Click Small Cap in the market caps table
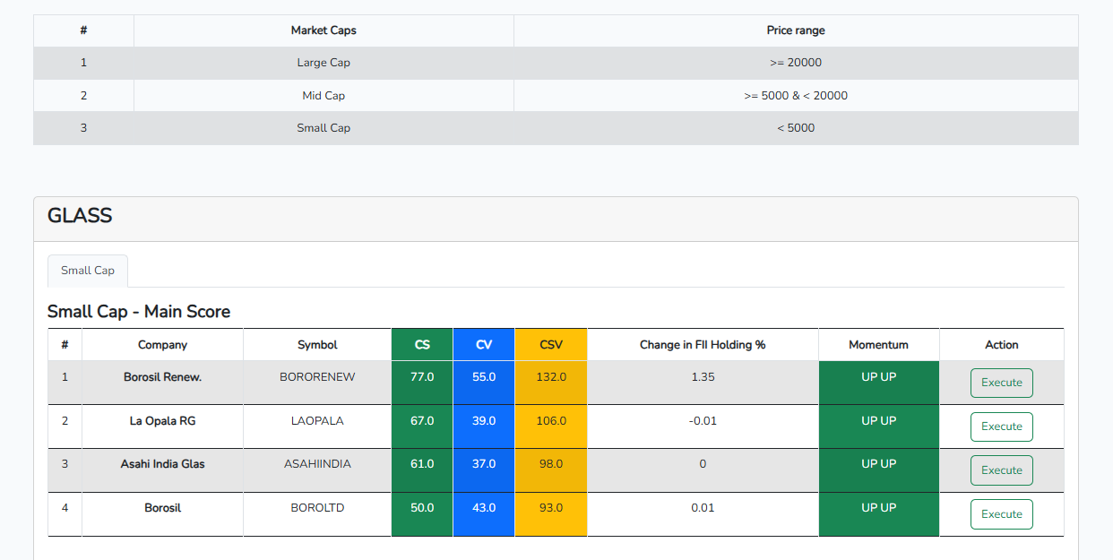 324,128
